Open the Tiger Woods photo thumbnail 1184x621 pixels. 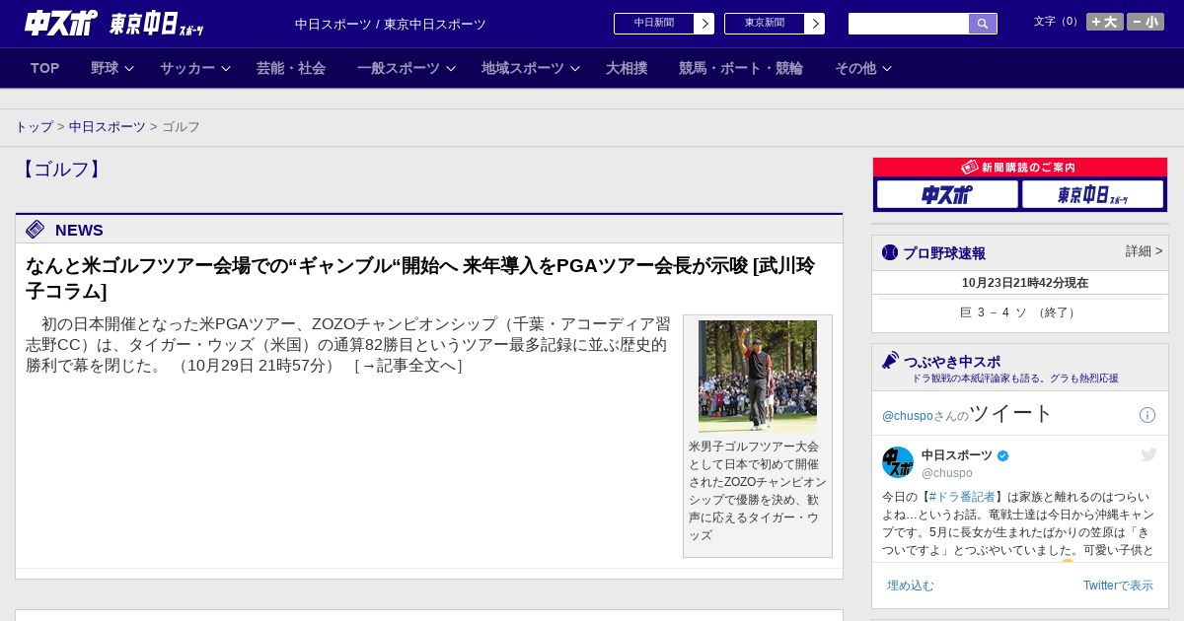click(x=758, y=376)
